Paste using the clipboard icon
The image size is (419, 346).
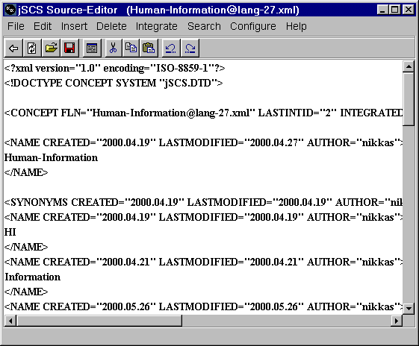coord(149,48)
